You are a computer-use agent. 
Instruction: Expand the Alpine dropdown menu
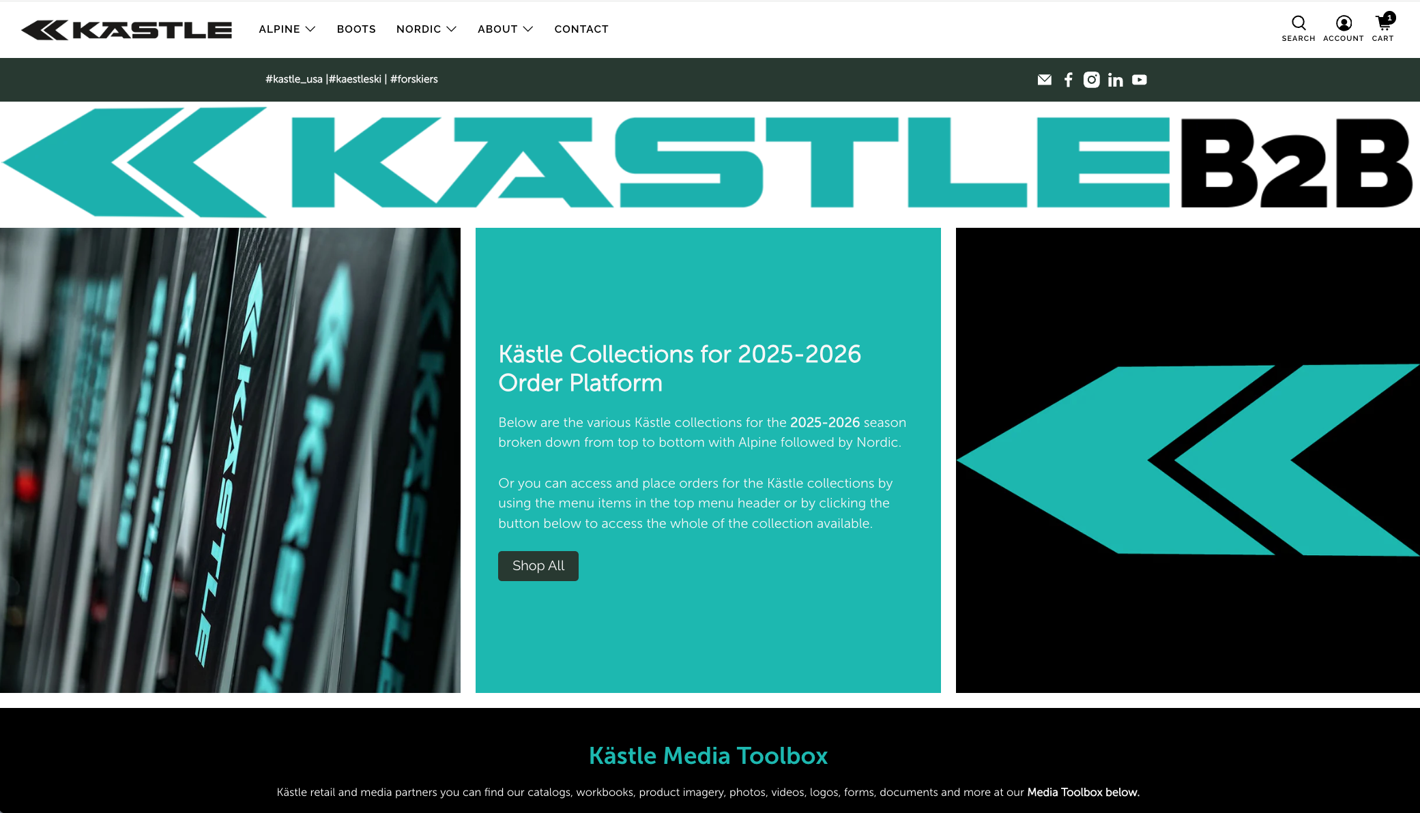click(x=287, y=29)
